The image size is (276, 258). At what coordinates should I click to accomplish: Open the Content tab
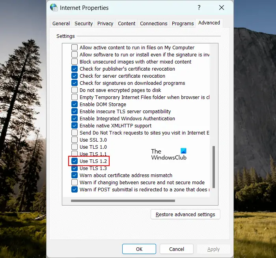127,23
